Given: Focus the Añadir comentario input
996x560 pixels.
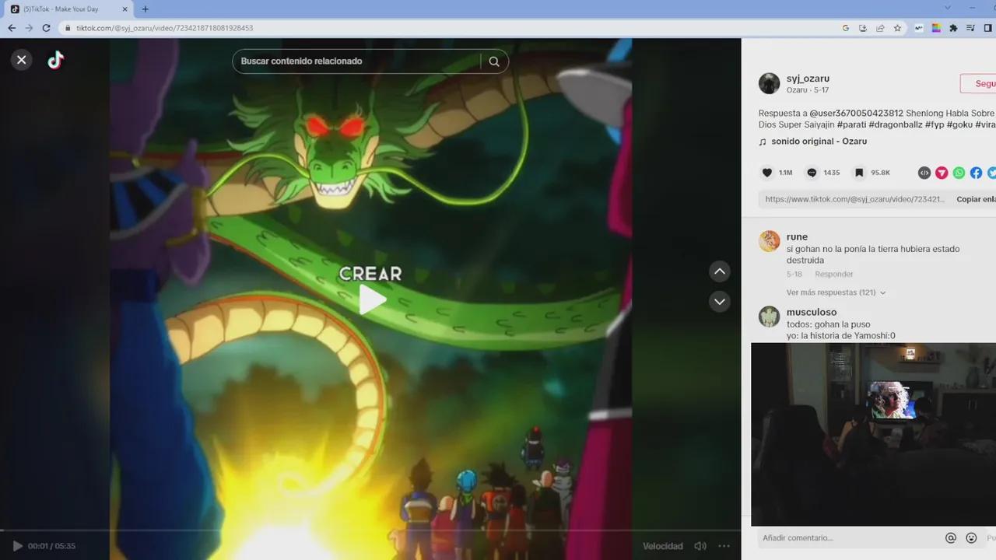Looking at the screenshot, I should coord(848,537).
